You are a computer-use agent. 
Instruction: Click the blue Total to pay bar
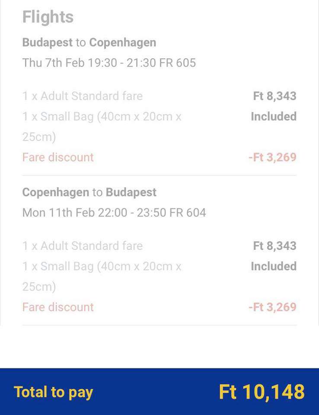point(159,392)
